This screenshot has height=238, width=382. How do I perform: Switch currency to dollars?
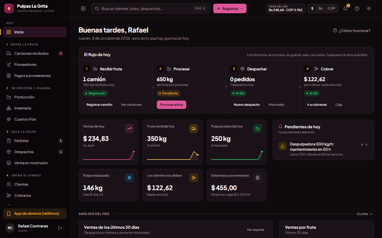click(312, 8)
